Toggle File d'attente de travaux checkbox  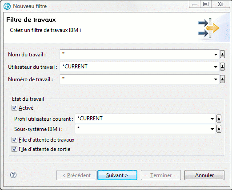(14, 140)
